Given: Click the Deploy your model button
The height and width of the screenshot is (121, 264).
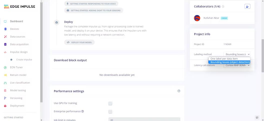Looking at the screenshot, I should 79,42.
